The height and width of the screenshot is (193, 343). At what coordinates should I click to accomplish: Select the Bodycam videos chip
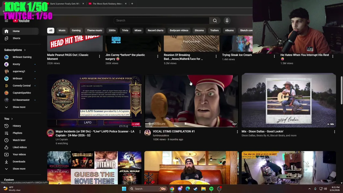click(x=179, y=31)
